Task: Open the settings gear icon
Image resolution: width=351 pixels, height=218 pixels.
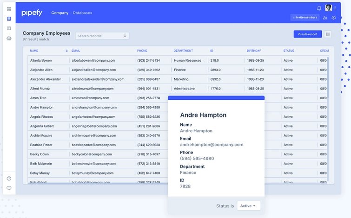Action: coord(333,18)
